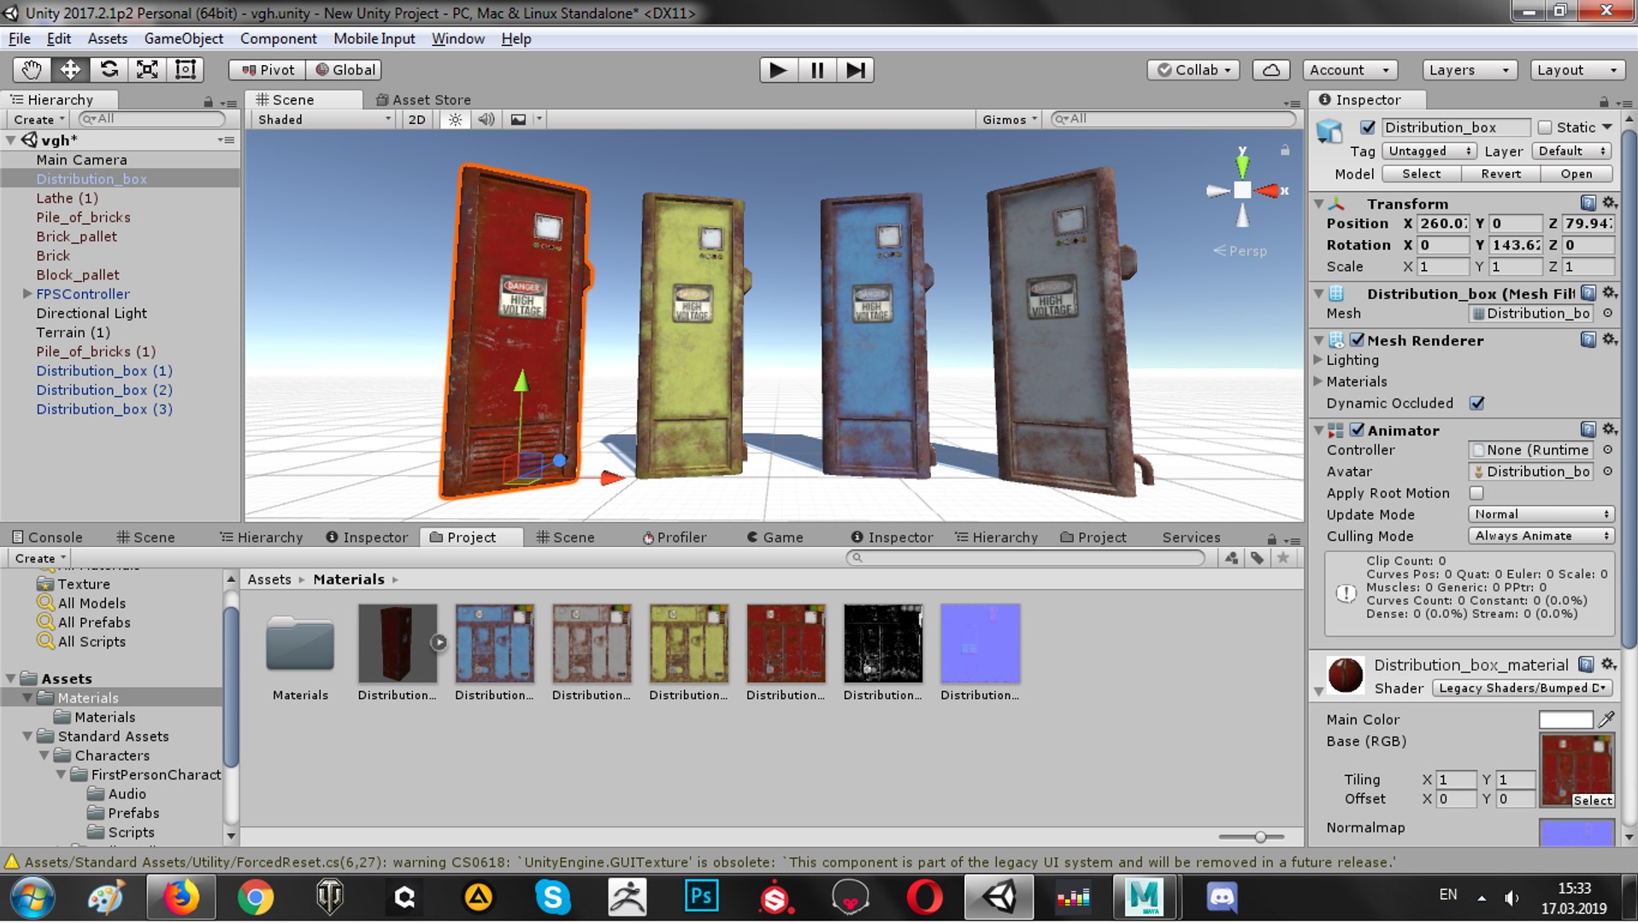Expand the Materials section in Mesh Renderer

1318,381
